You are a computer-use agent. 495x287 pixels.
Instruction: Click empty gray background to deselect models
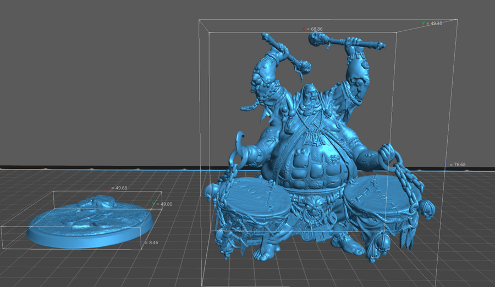click(99, 82)
